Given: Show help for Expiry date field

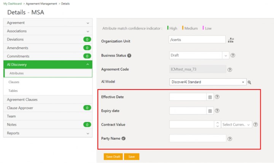Looking at the screenshot, I should pos(217,111).
